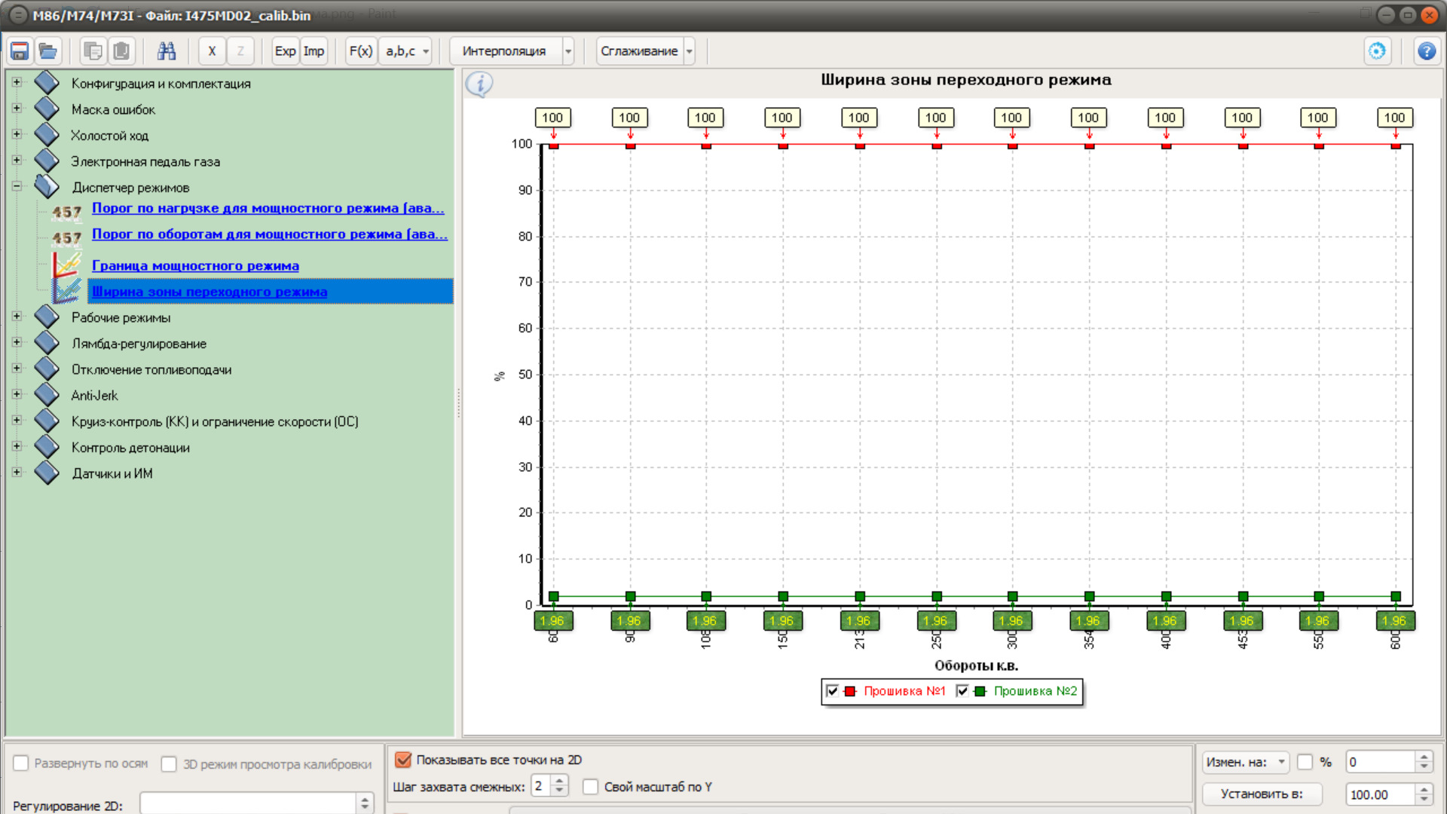Select the Маска ошибок tree item
This screenshot has width=1447, height=814.
point(113,110)
